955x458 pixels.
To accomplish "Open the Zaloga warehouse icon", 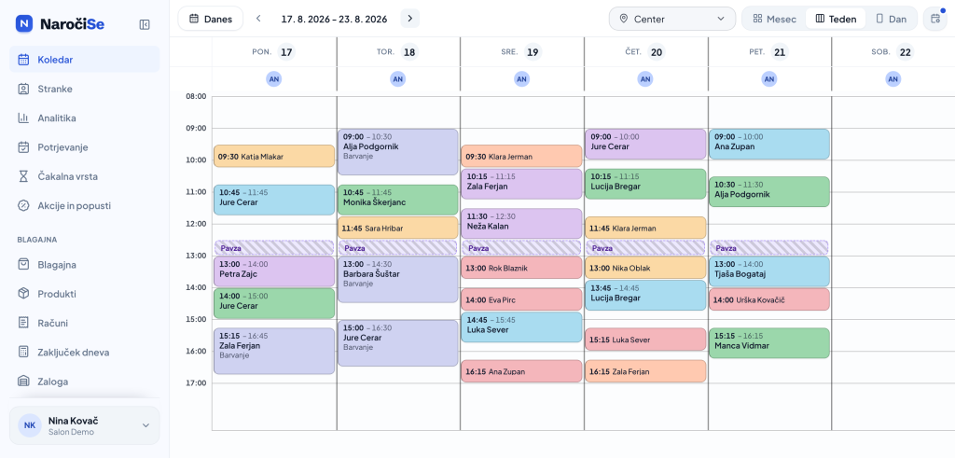I will 23,382.
